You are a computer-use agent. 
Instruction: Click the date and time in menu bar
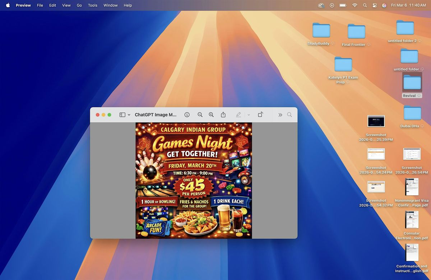(408, 5)
